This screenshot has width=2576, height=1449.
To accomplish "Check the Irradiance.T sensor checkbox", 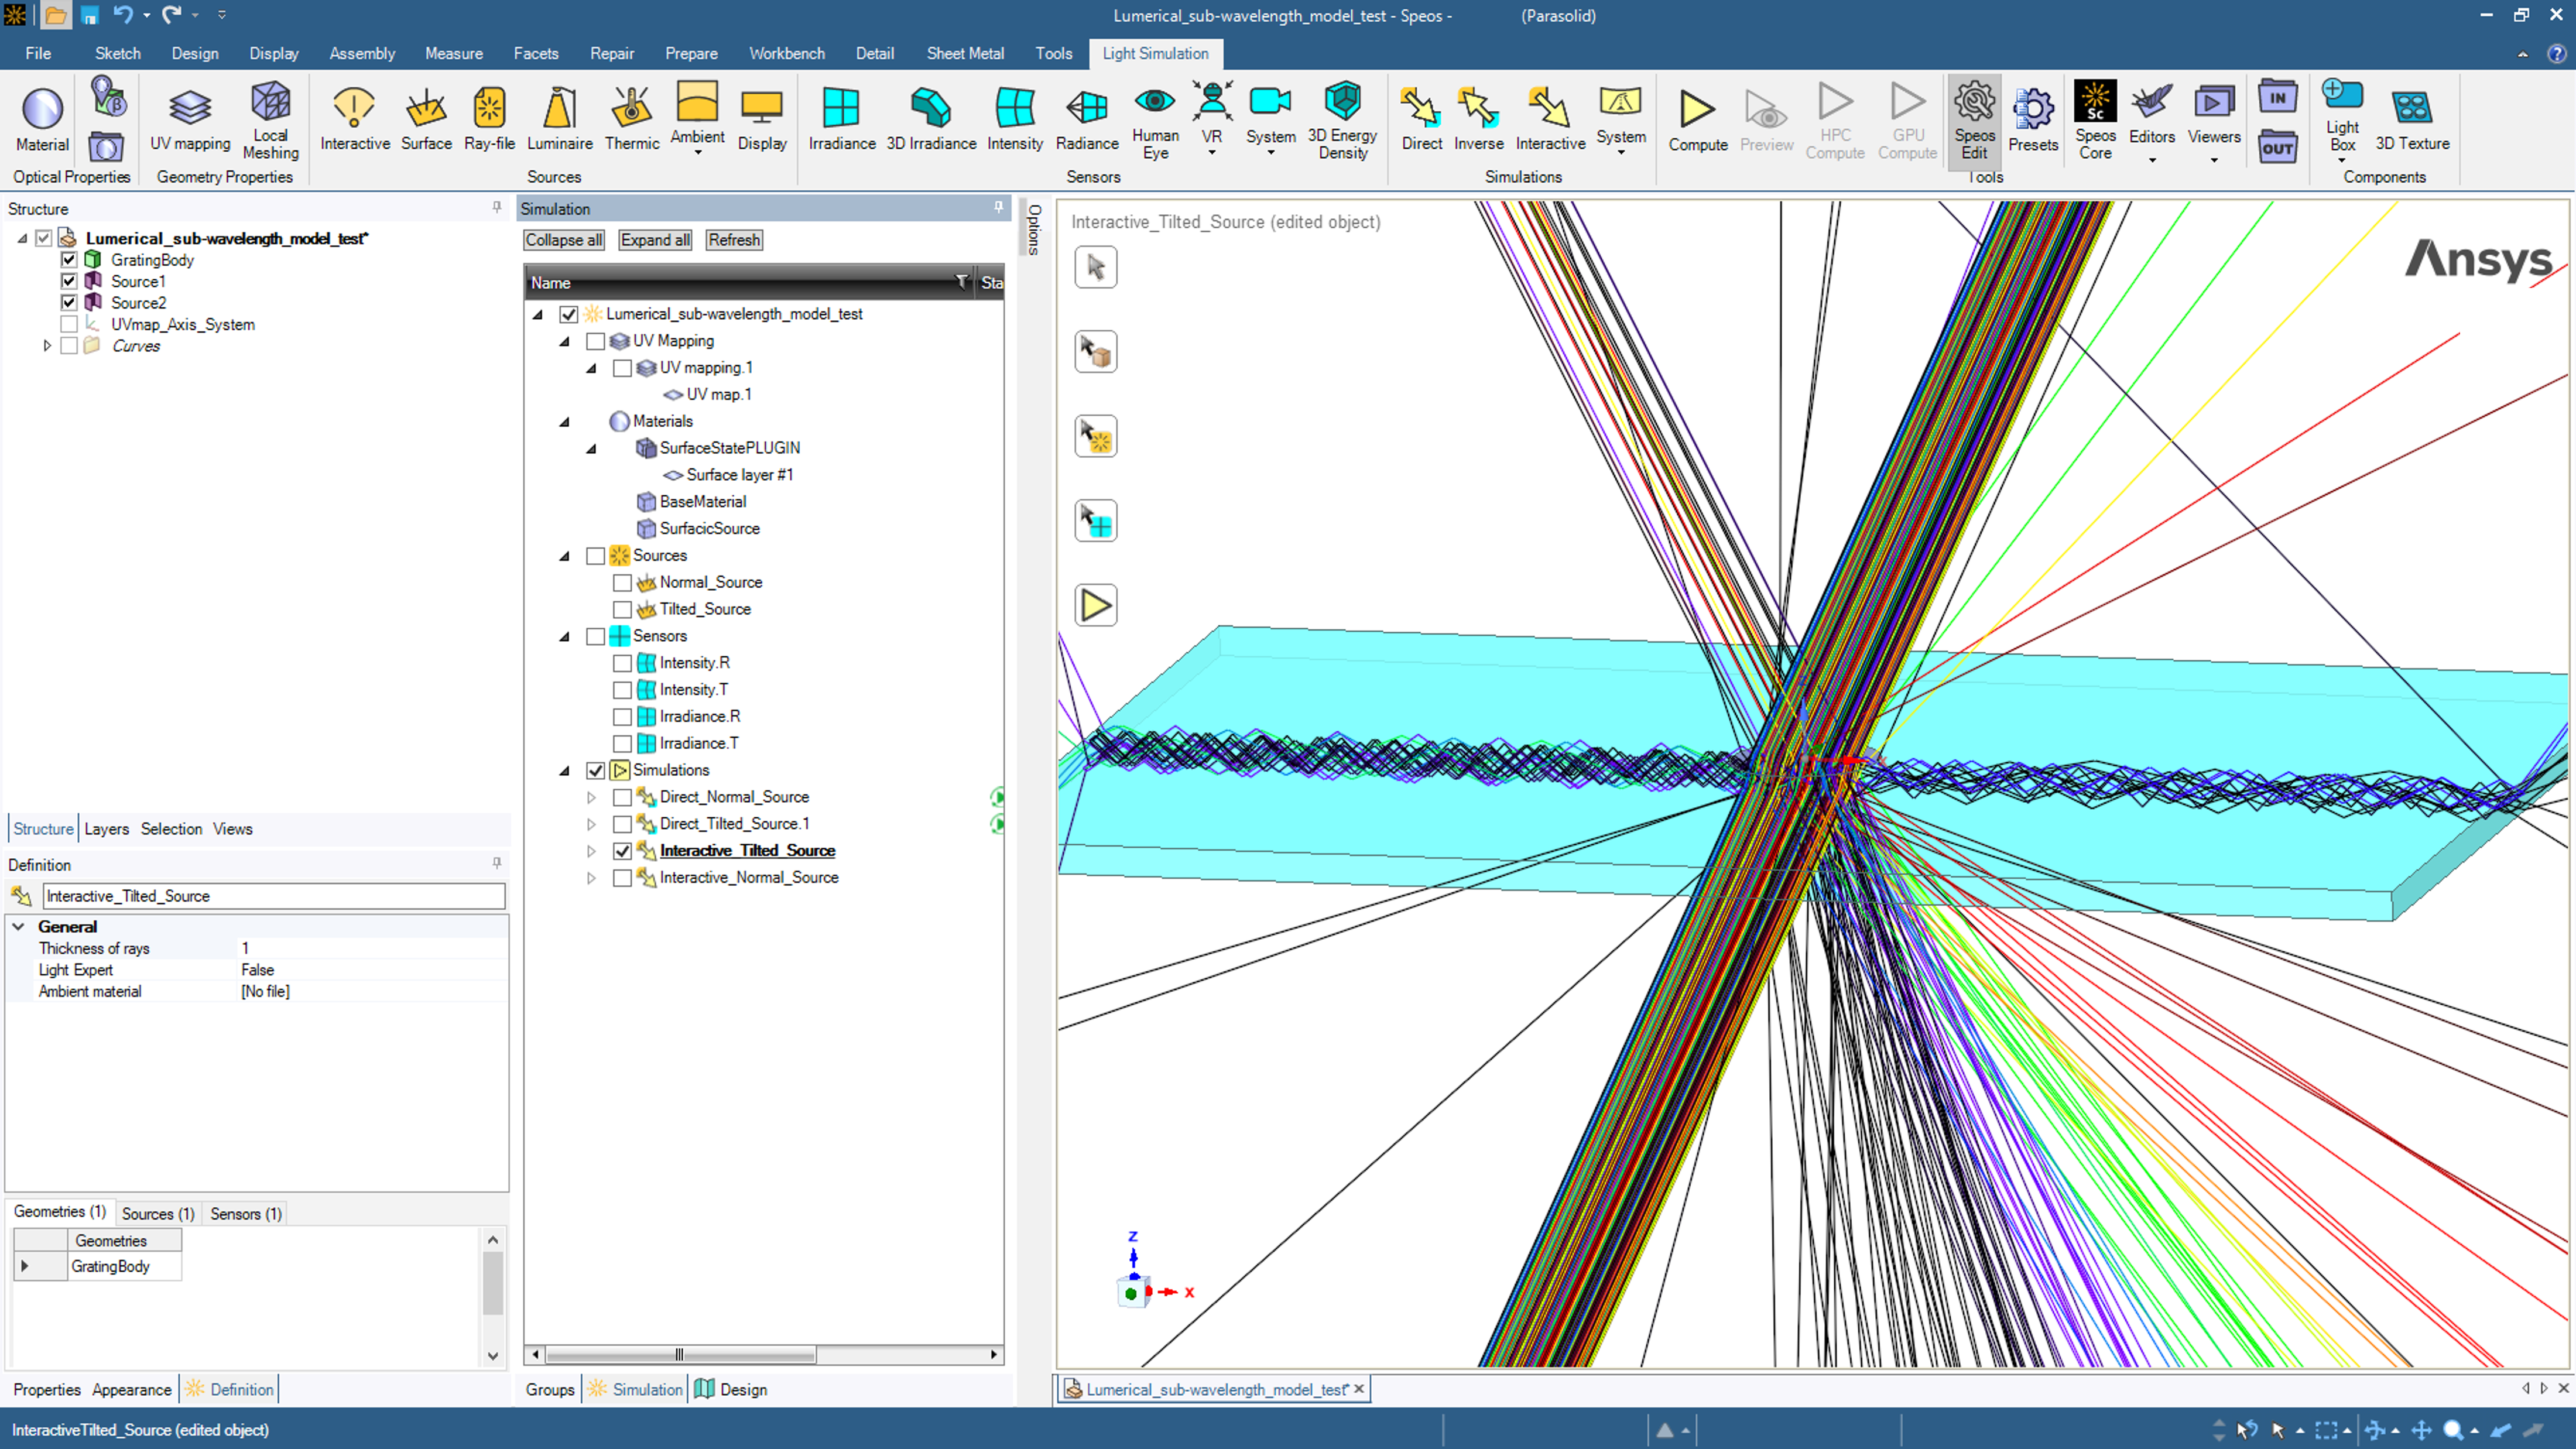I will [622, 743].
